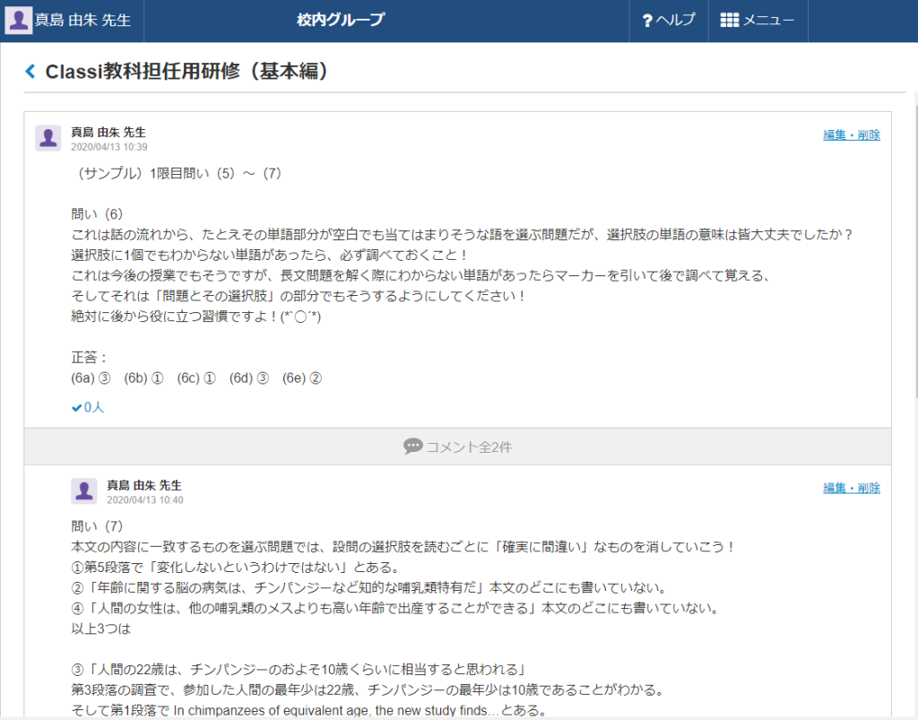Click the speech bubble icon in comments bar
Viewport: 918px width, 720px height.
click(x=412, y=447)
